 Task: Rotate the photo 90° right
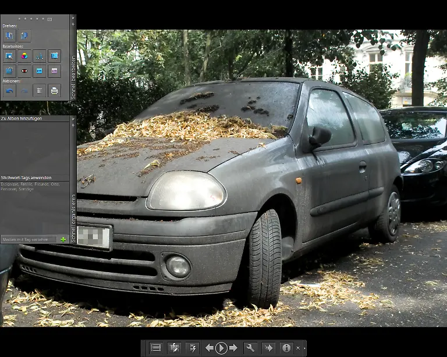coord(24,35)
